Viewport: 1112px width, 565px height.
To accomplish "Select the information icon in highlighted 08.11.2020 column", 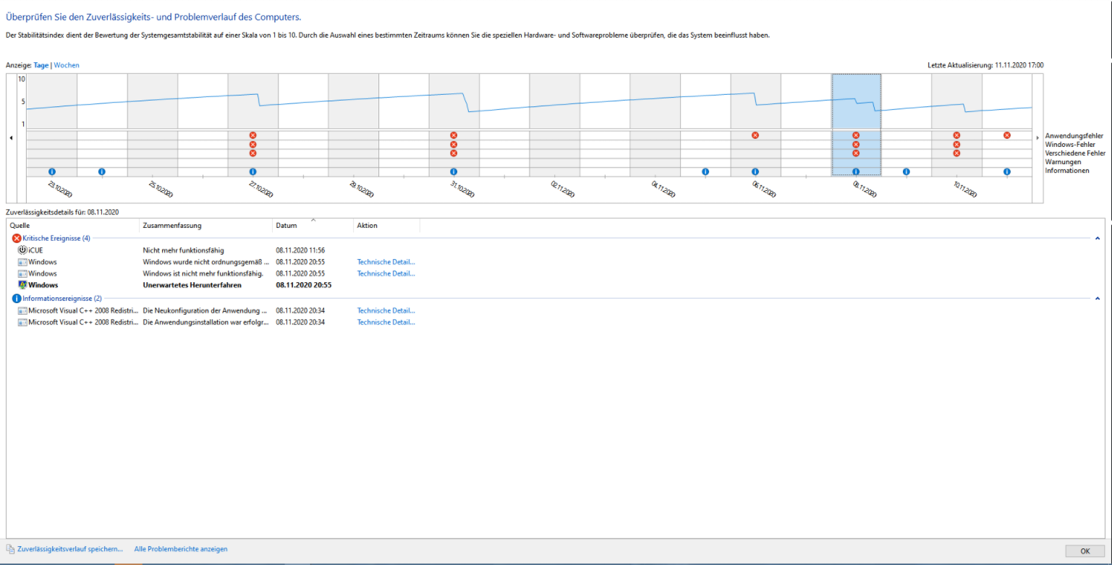I will pyautogui.click(x=856, y=171).
